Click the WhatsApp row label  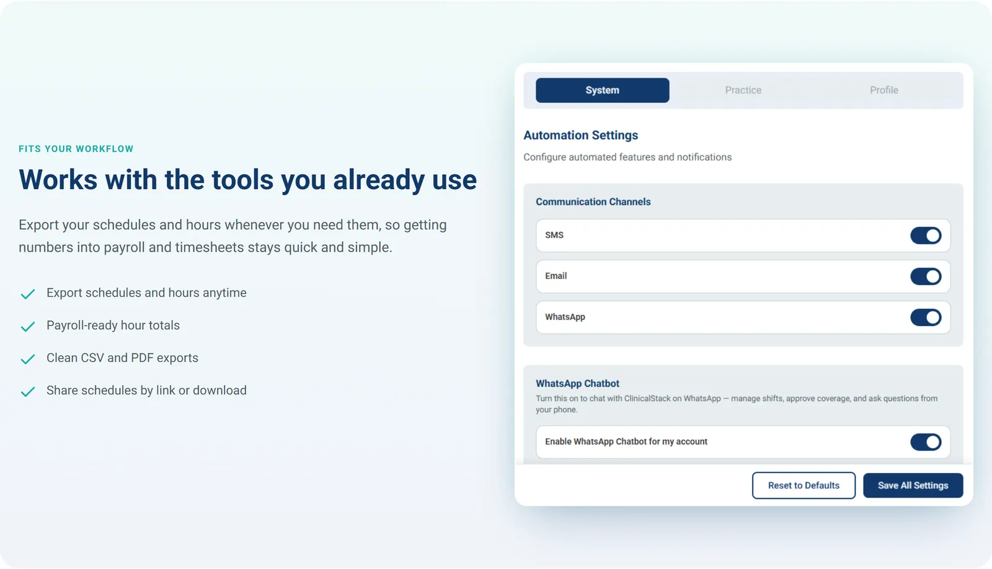(x=565, y=317)
